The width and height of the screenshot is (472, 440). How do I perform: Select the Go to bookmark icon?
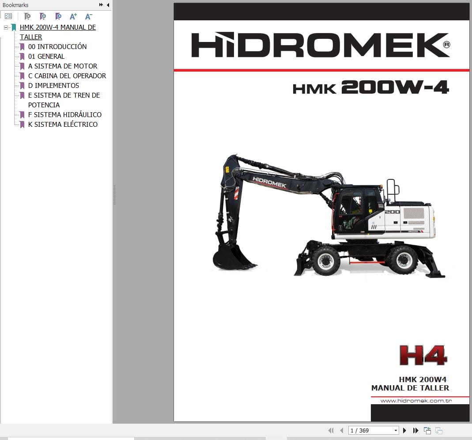[x=58, y=16]
